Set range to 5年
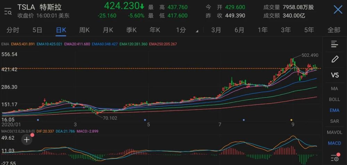The width and height of the screenshot is (347, 165). pos(309,30)
